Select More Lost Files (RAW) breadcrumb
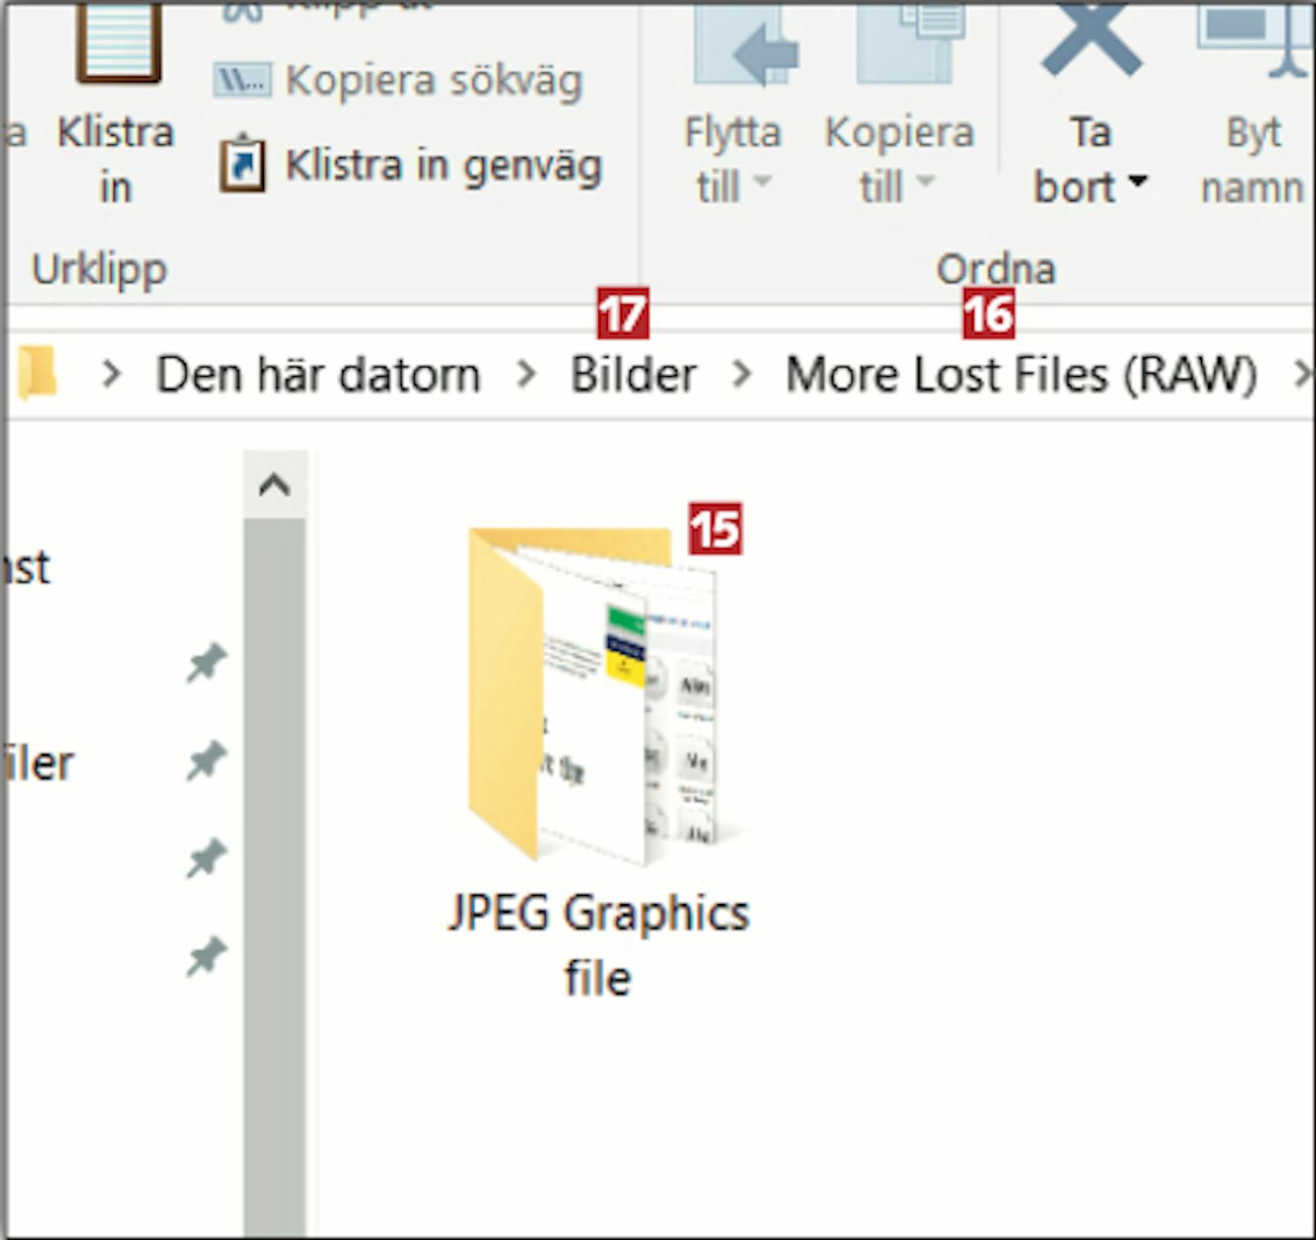Screen dimensions: 1316x1240 pos(1020,374)
